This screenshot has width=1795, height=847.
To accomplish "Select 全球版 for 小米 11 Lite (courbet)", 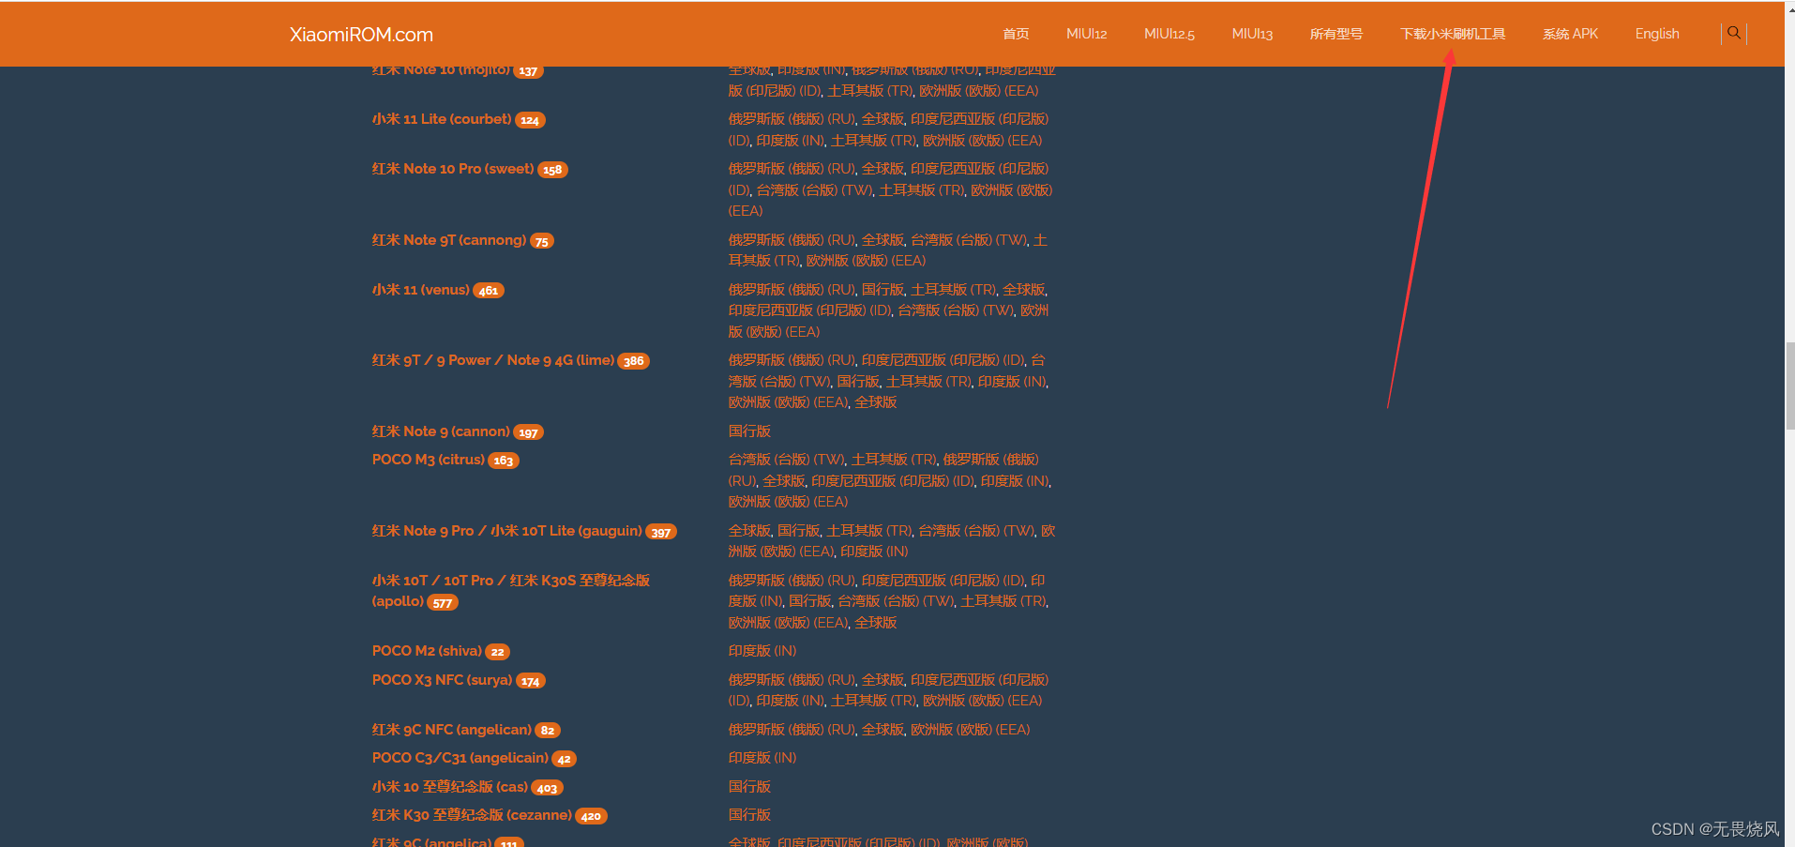I will point(882,119).
